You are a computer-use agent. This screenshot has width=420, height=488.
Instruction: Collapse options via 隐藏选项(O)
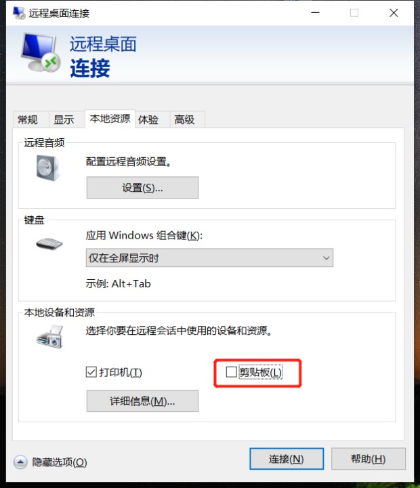[60, 462]
